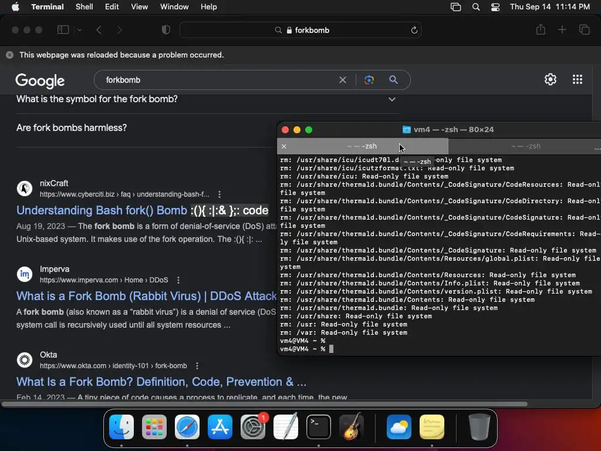The image size is (601, 451).
Task: Clear the Google search query
Action: [343, 80]
